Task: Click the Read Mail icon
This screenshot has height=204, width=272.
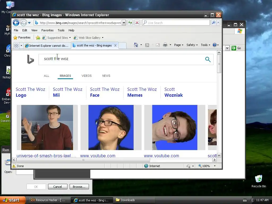Action: tap(158, 45)
